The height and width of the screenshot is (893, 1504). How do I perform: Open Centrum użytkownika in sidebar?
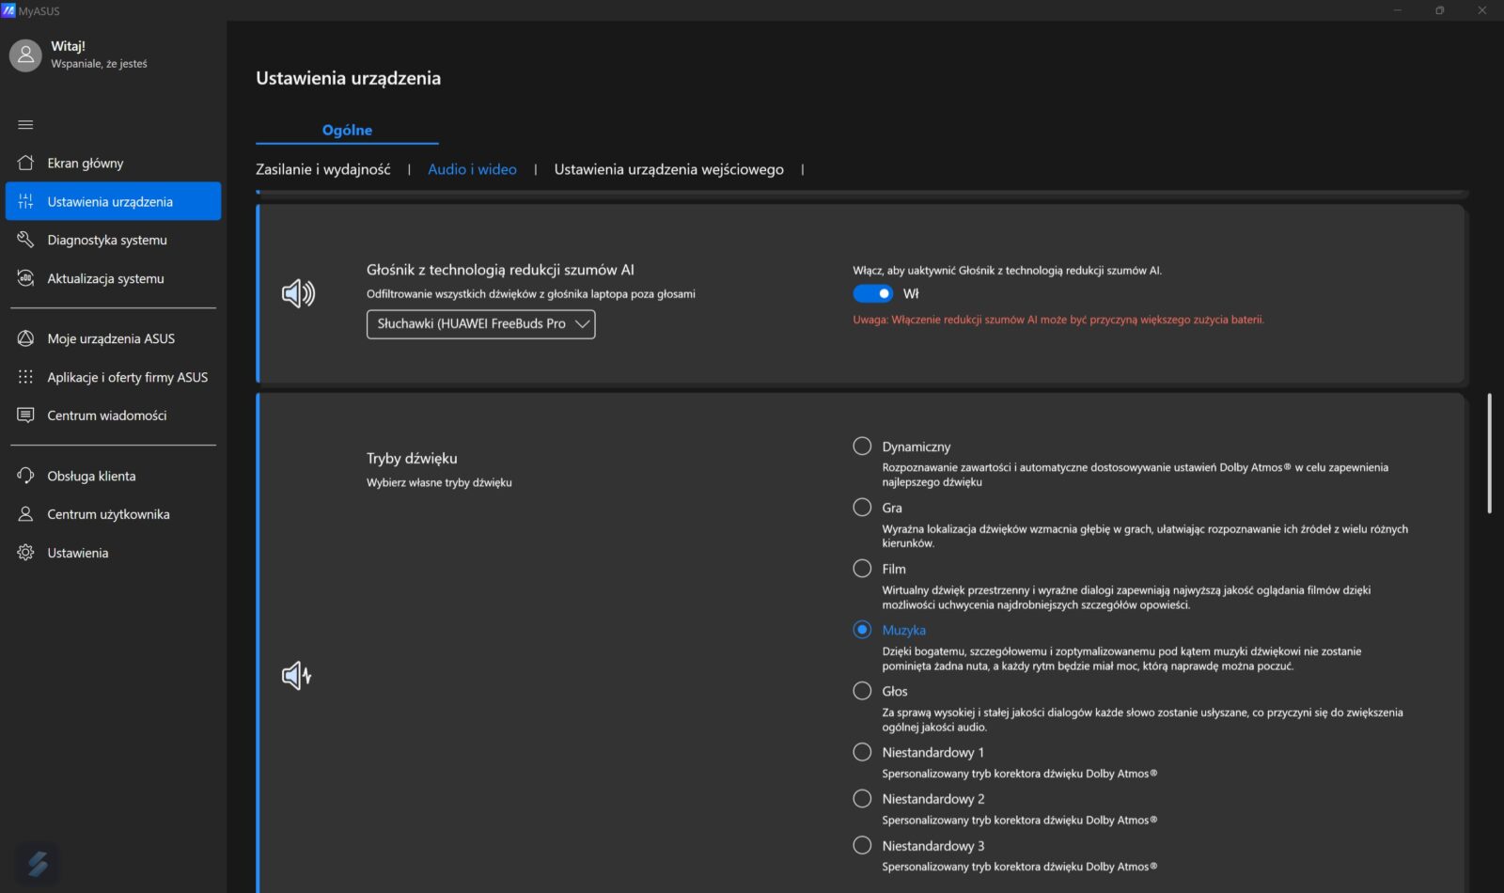[108, 514]
